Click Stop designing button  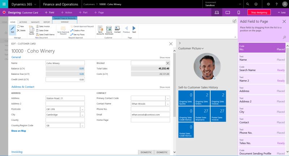point(259,13)
